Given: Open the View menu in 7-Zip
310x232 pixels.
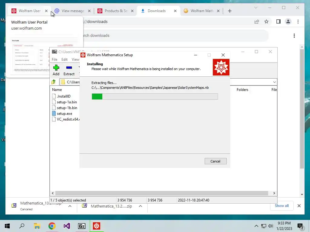Looking at the screenshot, I should coord(75,60).
